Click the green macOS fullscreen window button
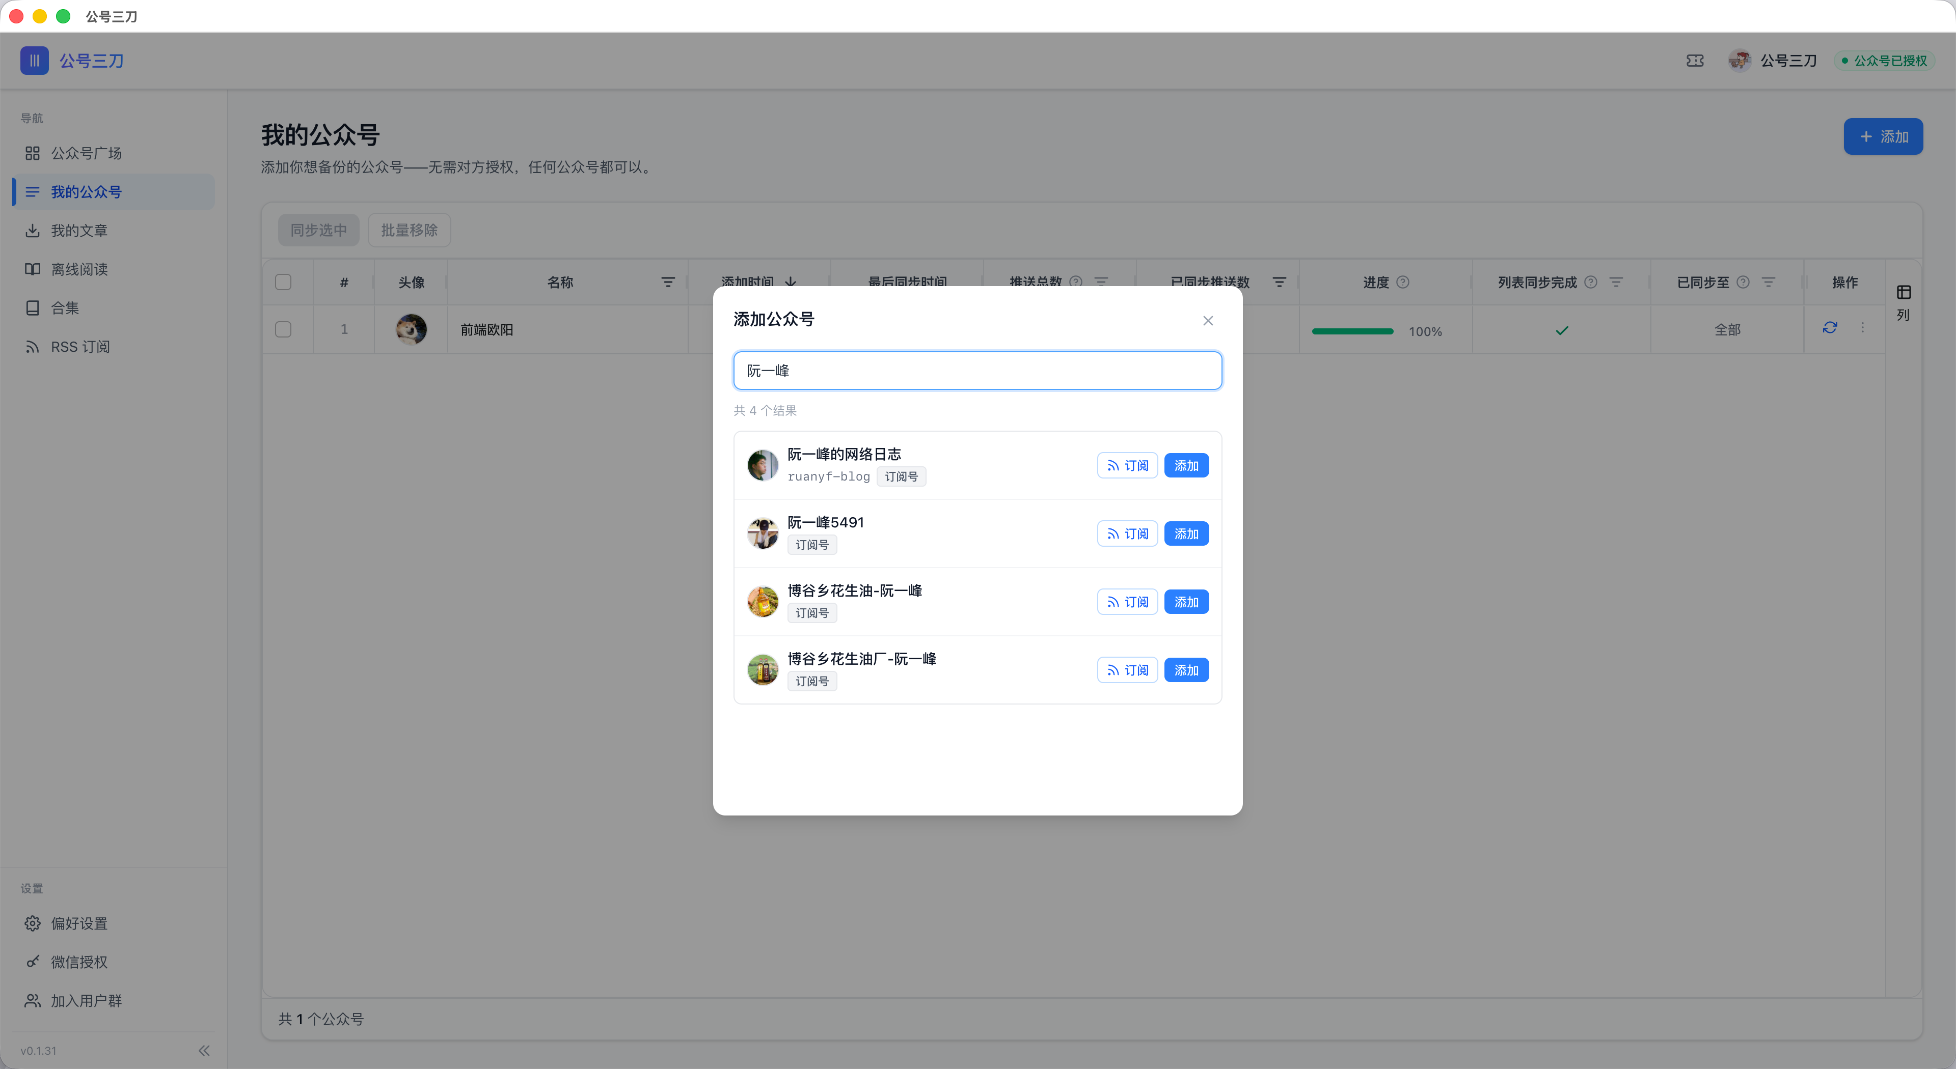This screenshot has height=1069, width=1956. point(64,16)
